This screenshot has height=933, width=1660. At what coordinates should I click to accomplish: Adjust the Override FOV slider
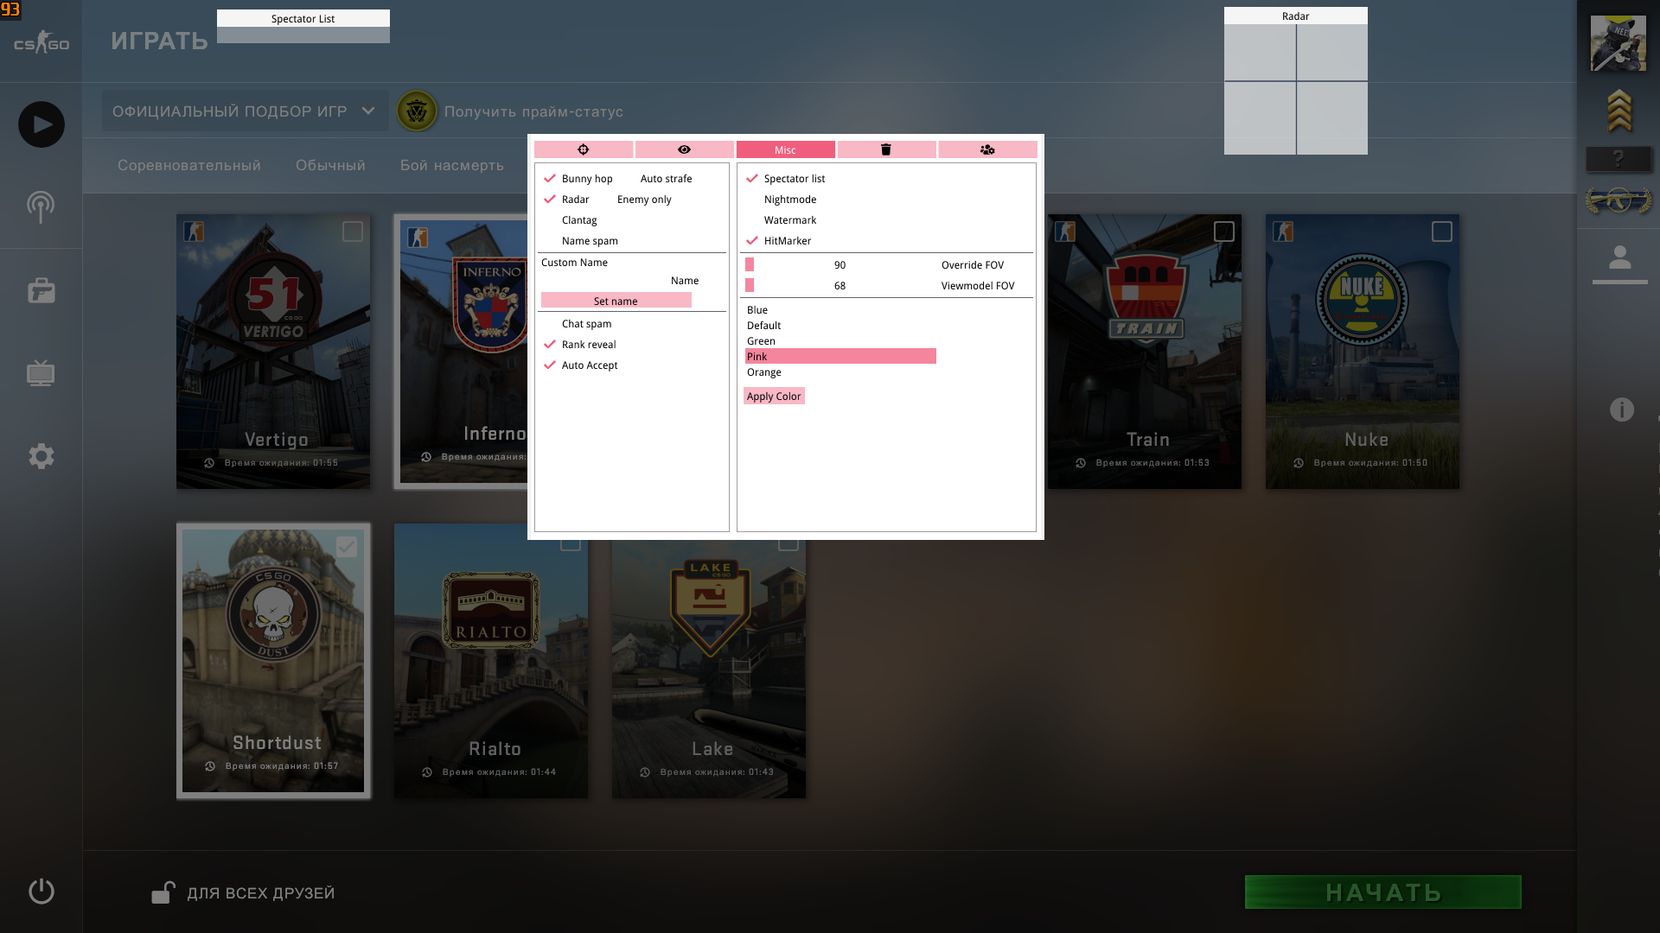pos(750,265)
